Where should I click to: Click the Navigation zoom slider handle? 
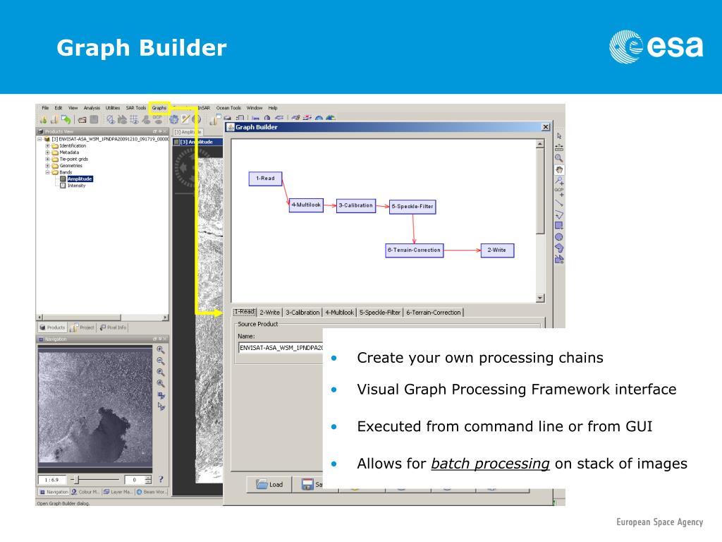77,480
